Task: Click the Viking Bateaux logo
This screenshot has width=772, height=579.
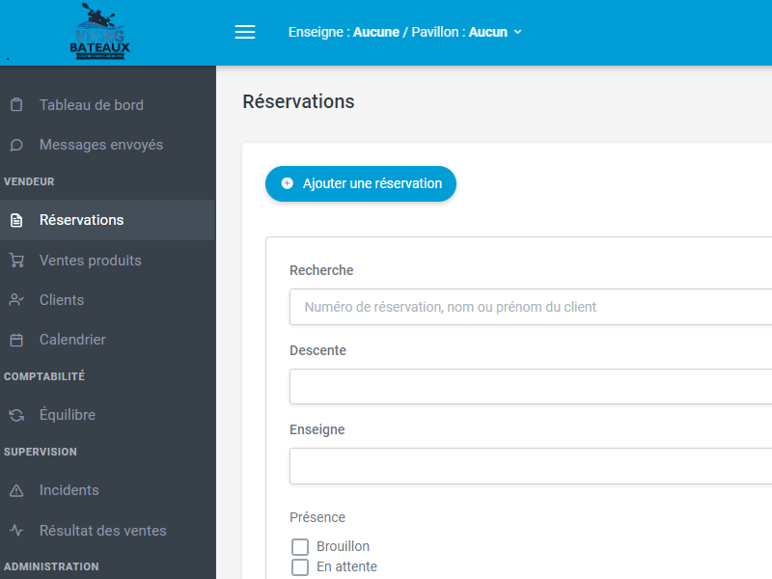Action: pyautogui.click(x=100, y=32)
